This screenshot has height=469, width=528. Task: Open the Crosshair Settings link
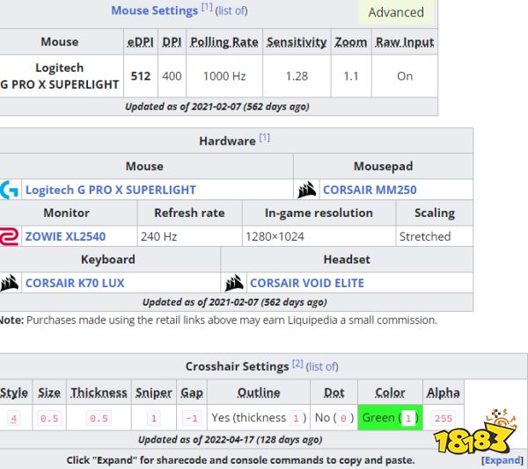coord(237,366)
